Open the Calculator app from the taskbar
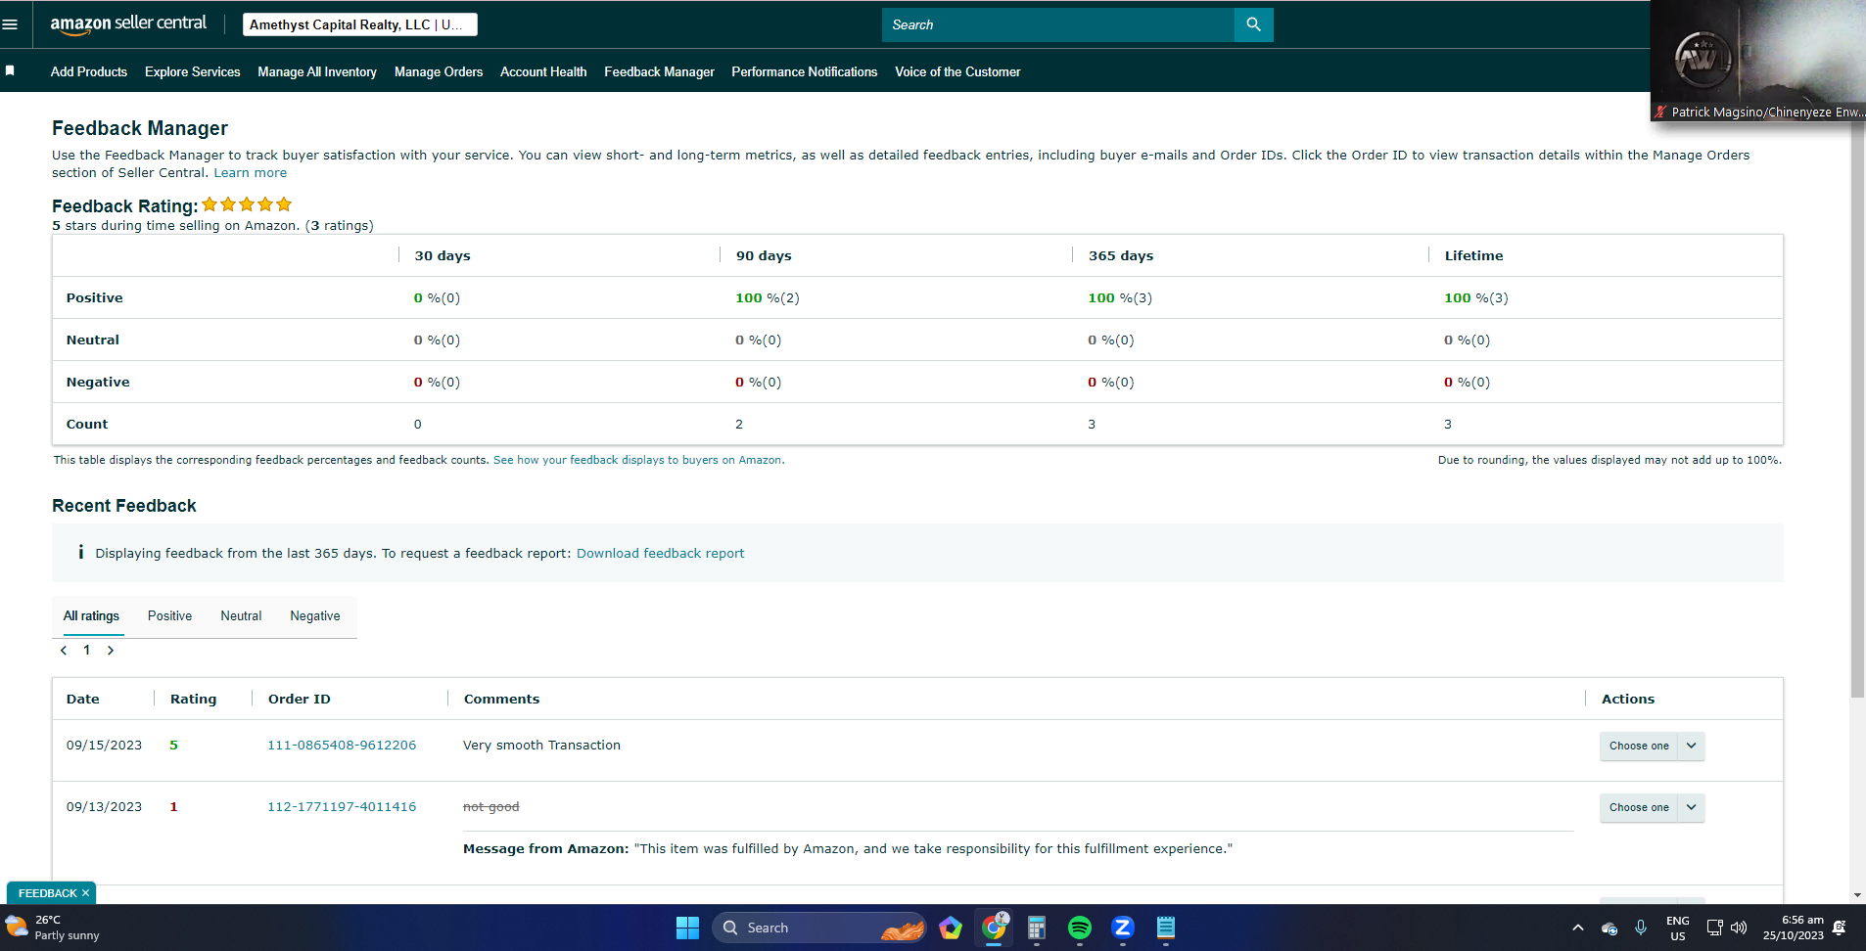 1037,928
